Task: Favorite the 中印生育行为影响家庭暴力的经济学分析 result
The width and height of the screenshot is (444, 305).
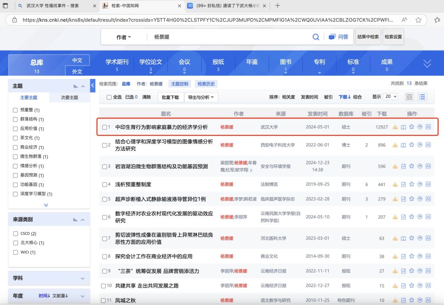Action: pyautogui.click(x=412, y=127)
